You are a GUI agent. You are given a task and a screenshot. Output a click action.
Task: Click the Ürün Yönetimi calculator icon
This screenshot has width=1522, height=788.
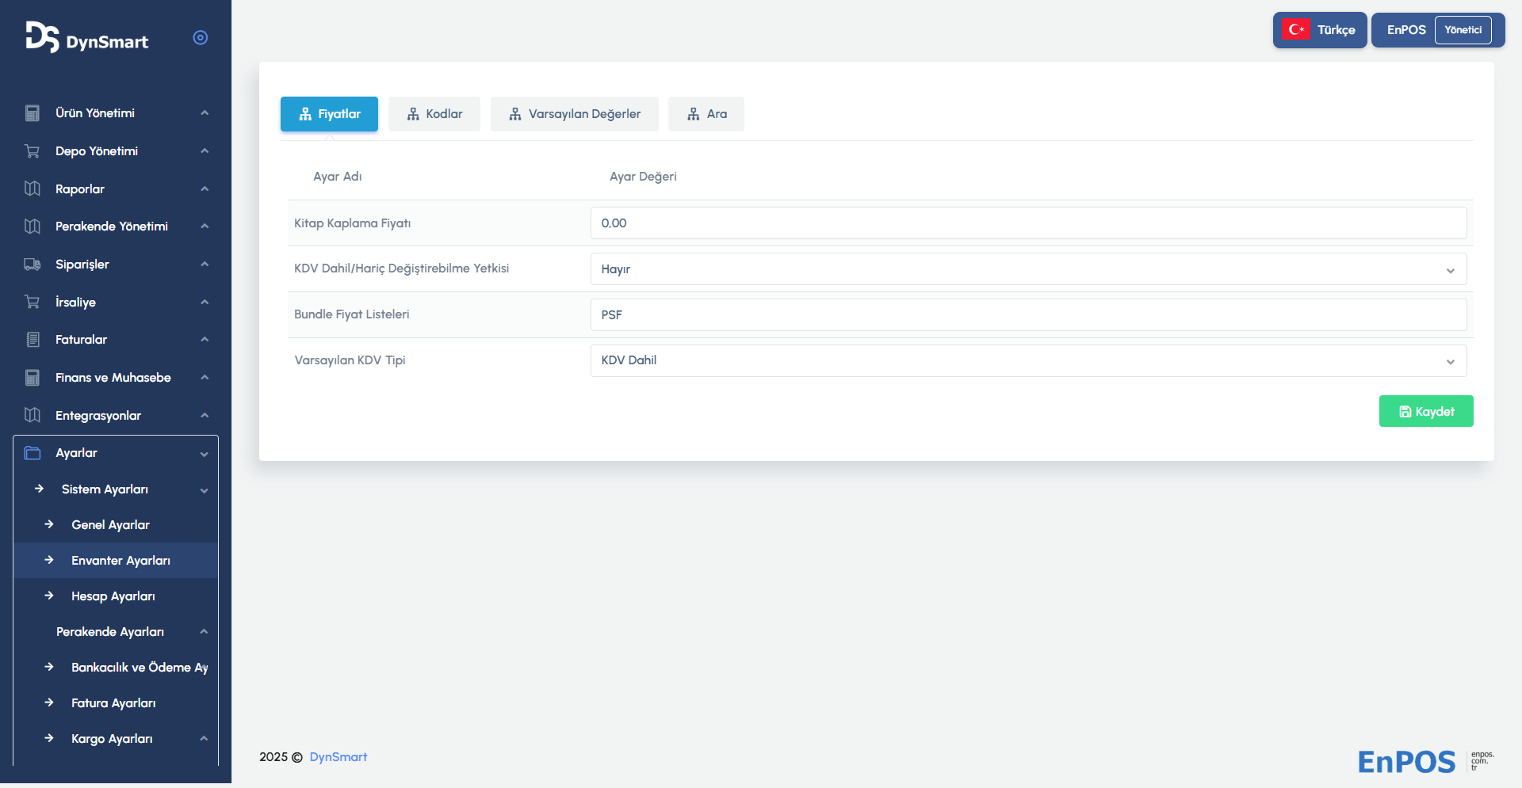click(x=33, y=113)
